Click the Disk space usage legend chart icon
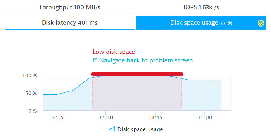This screenshot has height=140, width=271. pyautogui.click(x=112, y=129)
